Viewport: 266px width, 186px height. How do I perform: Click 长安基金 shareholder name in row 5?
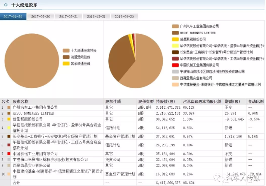[x=55, y=137]
